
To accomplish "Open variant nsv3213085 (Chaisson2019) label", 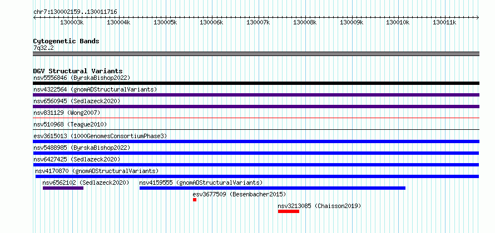I will [x=319, y=206].
